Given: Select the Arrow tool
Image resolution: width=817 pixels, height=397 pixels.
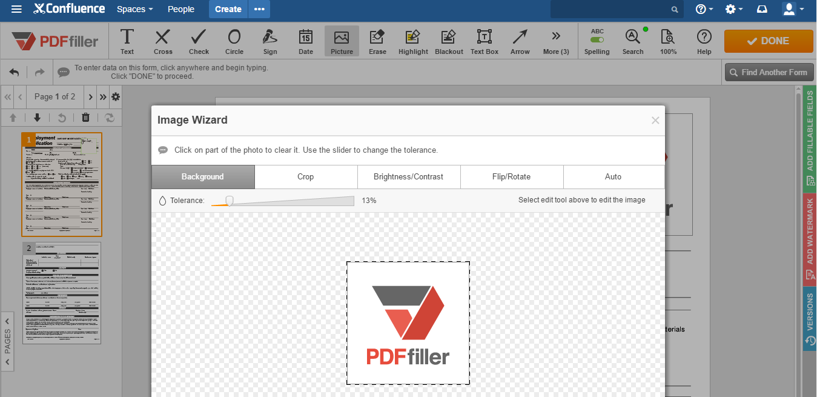Looking at the screenshot, I should click(x=520, y=41).
